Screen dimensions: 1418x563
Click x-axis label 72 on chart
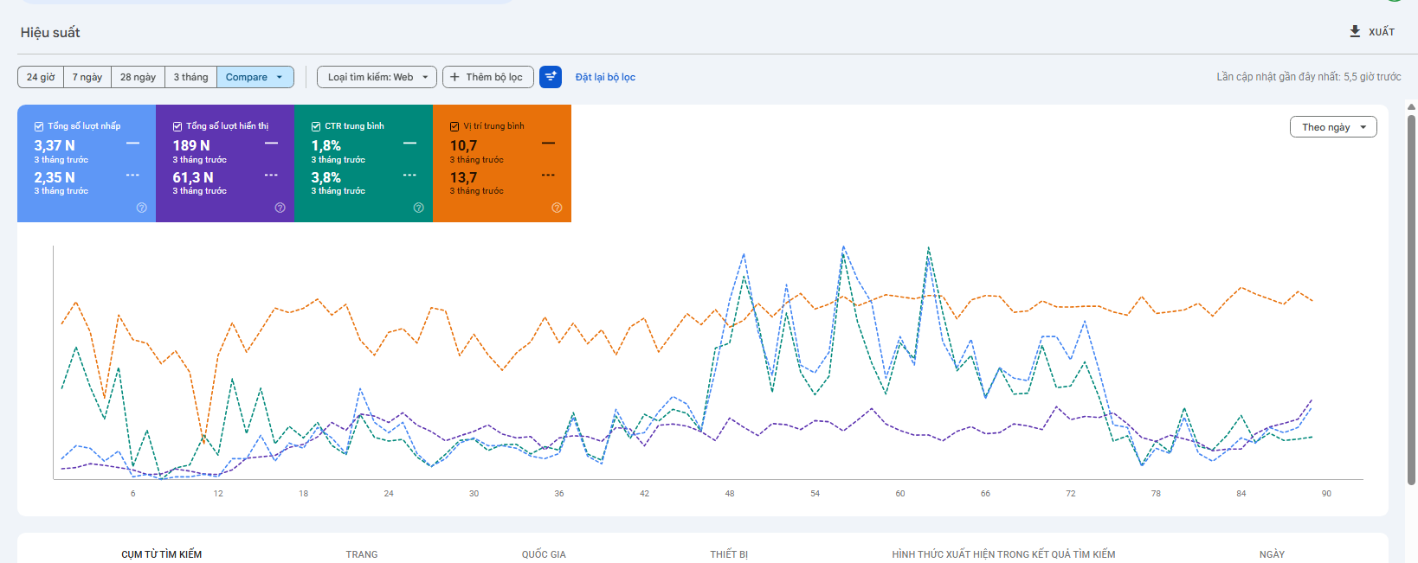pyautogui.click(x=1071, y=493)
